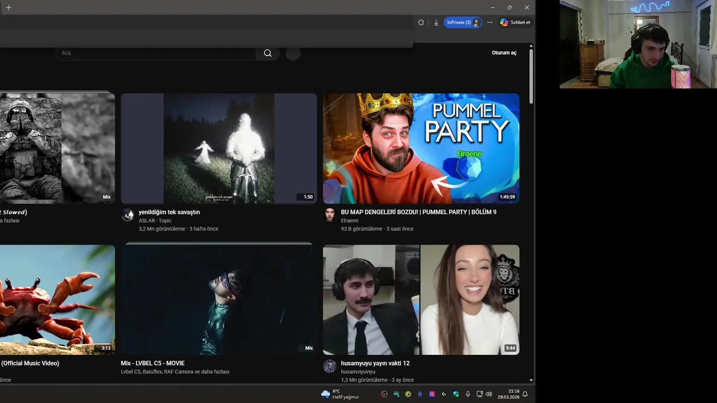The image size is (717, 403).
Task: Click title 'Mix - LVBEL C5 - MOVIE'
Action: (152, 363)
